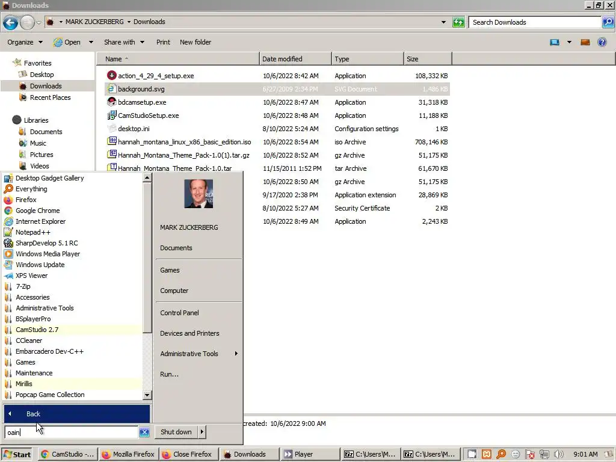Click the Start menu programs scrollbar up arrow
Viewport: 616px width, 462px height.
click(147, 177)
